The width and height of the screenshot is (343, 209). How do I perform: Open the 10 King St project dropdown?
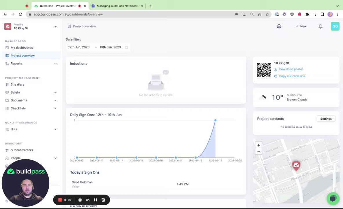click(x=56, y=27)
